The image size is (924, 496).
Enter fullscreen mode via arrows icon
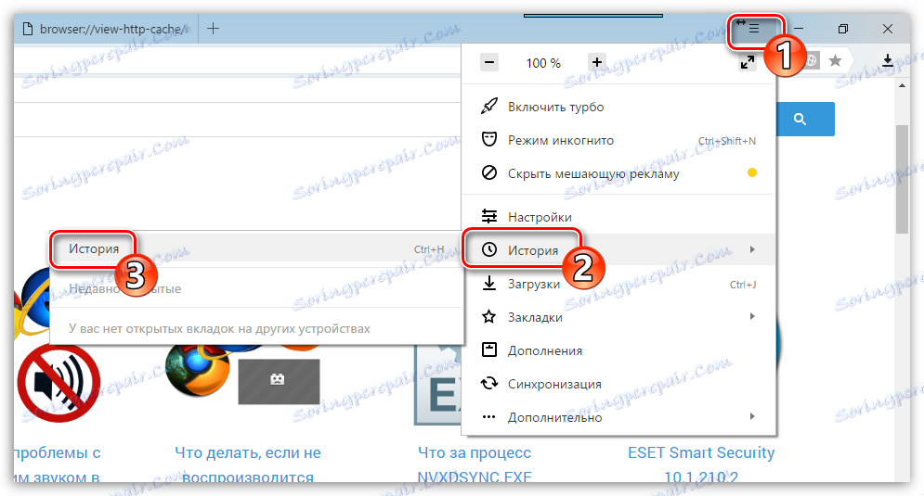pyautogui.click(x=748, y=62)
